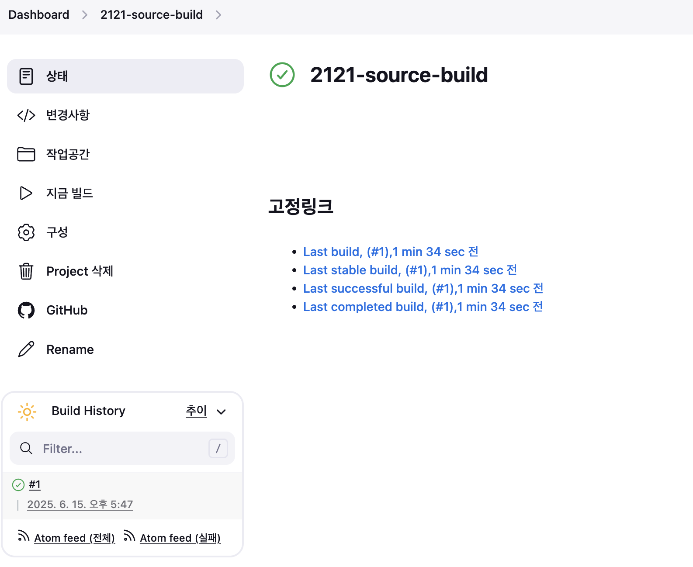Open the Last completed build link

(423, 307)
